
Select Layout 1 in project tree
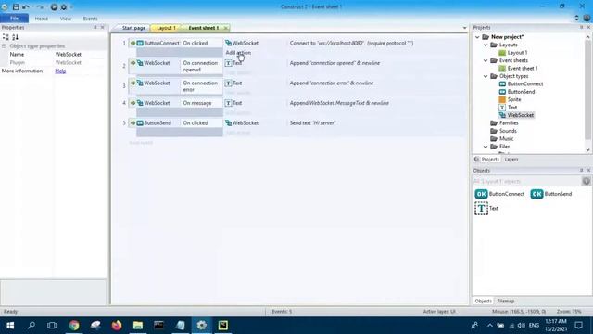(x=517, y=53)
